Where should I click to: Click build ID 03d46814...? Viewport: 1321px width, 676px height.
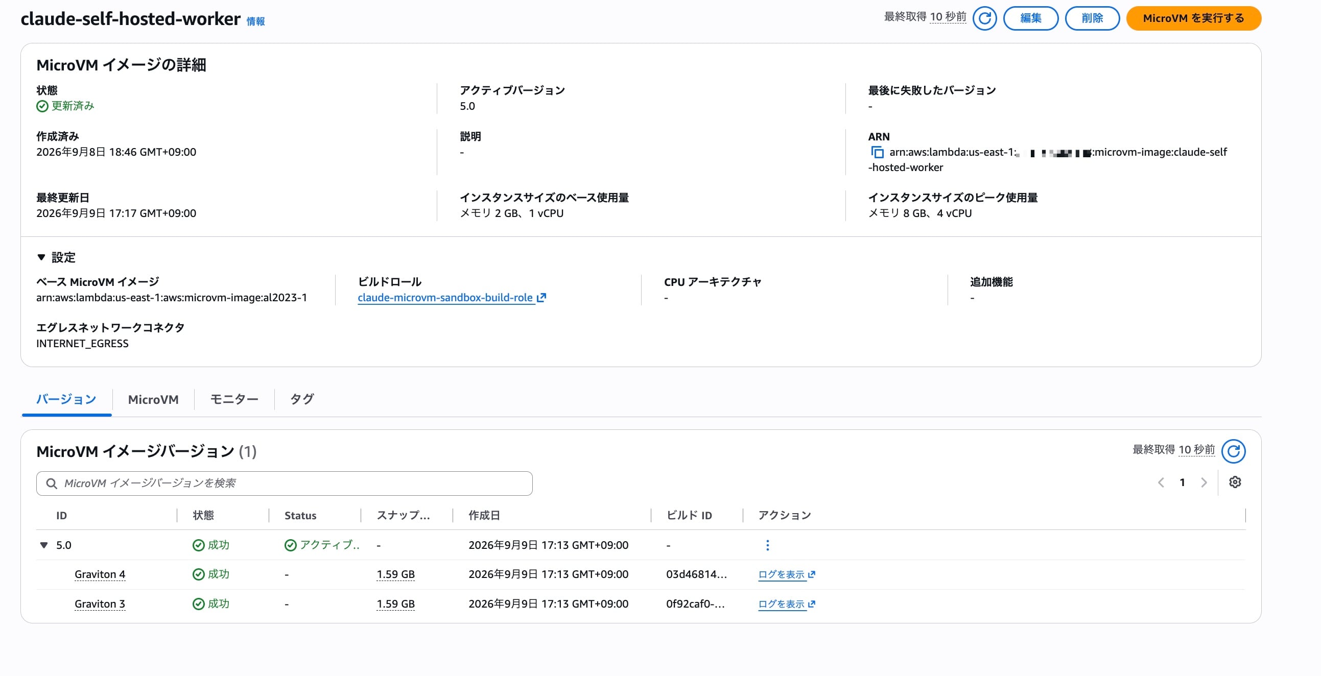click(x=696, y=574)
